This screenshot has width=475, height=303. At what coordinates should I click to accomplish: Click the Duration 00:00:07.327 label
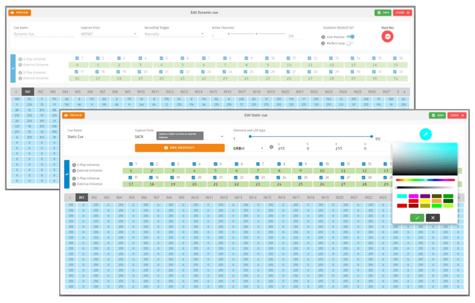(x=338, y=28)
